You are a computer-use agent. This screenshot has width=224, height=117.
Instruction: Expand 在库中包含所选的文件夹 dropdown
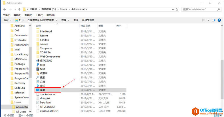click(42, 20)
